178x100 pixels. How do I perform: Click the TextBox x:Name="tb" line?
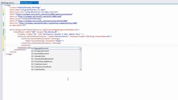click(51, 34)
